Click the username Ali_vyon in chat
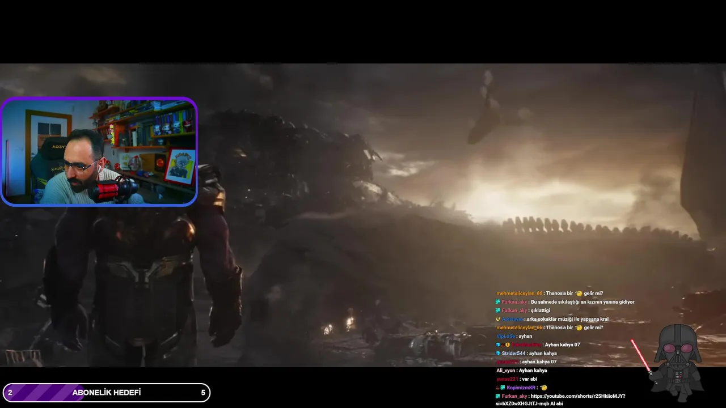This screenshot has width=726, height=408. point(506,370)
